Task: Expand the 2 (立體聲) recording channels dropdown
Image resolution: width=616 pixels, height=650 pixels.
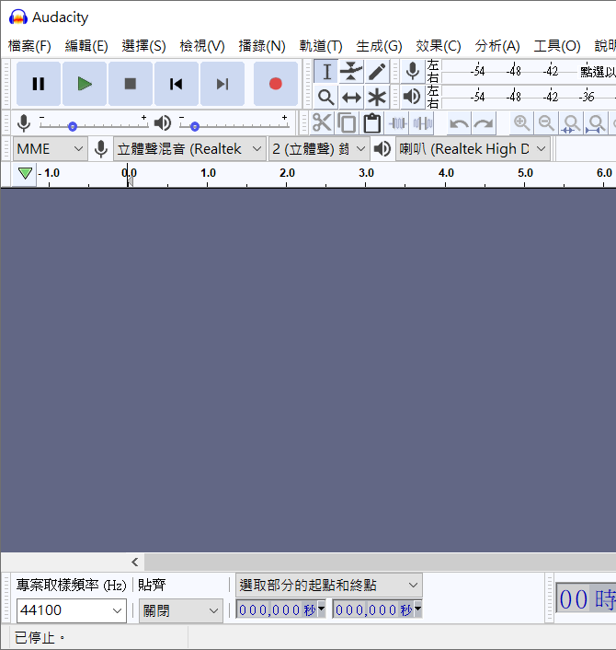Action: pos(319,149)
